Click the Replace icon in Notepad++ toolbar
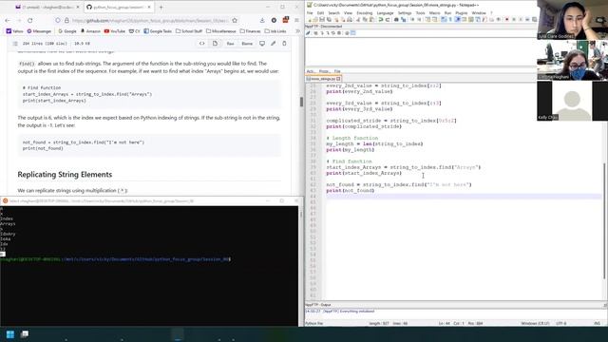This screenshot has width=608, height=342. pyautogui.click(x=403, y=19)
